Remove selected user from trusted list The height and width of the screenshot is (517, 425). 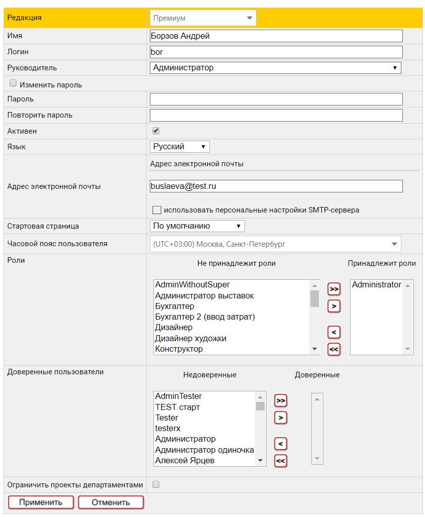click(281, 444)
